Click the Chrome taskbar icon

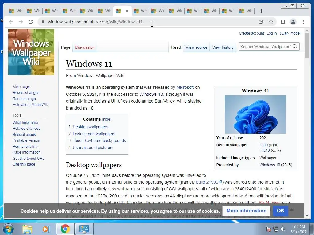pos(65,229)
